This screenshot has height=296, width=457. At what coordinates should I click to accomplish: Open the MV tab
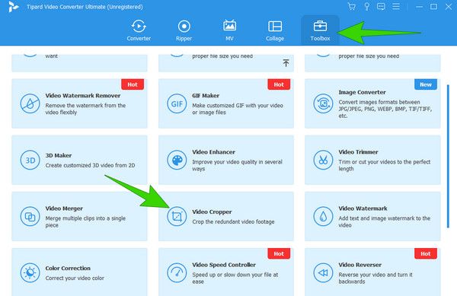229,30
